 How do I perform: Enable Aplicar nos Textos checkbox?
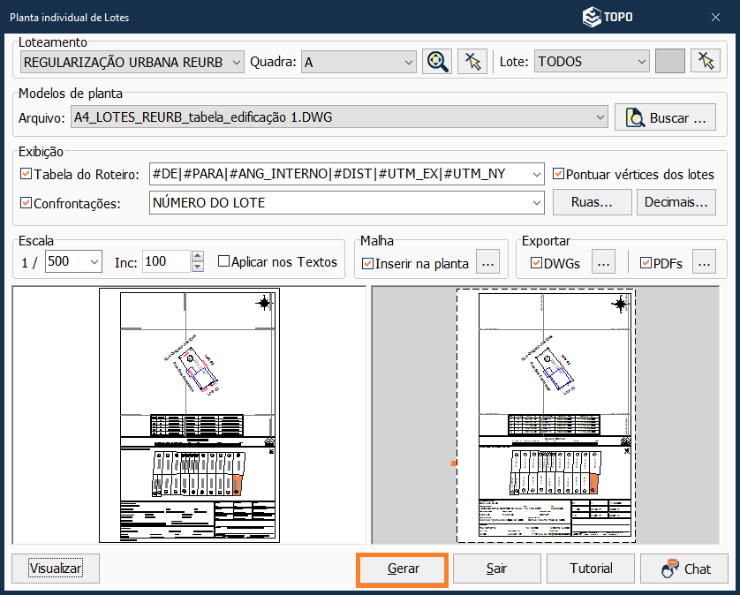pos(223,261)
